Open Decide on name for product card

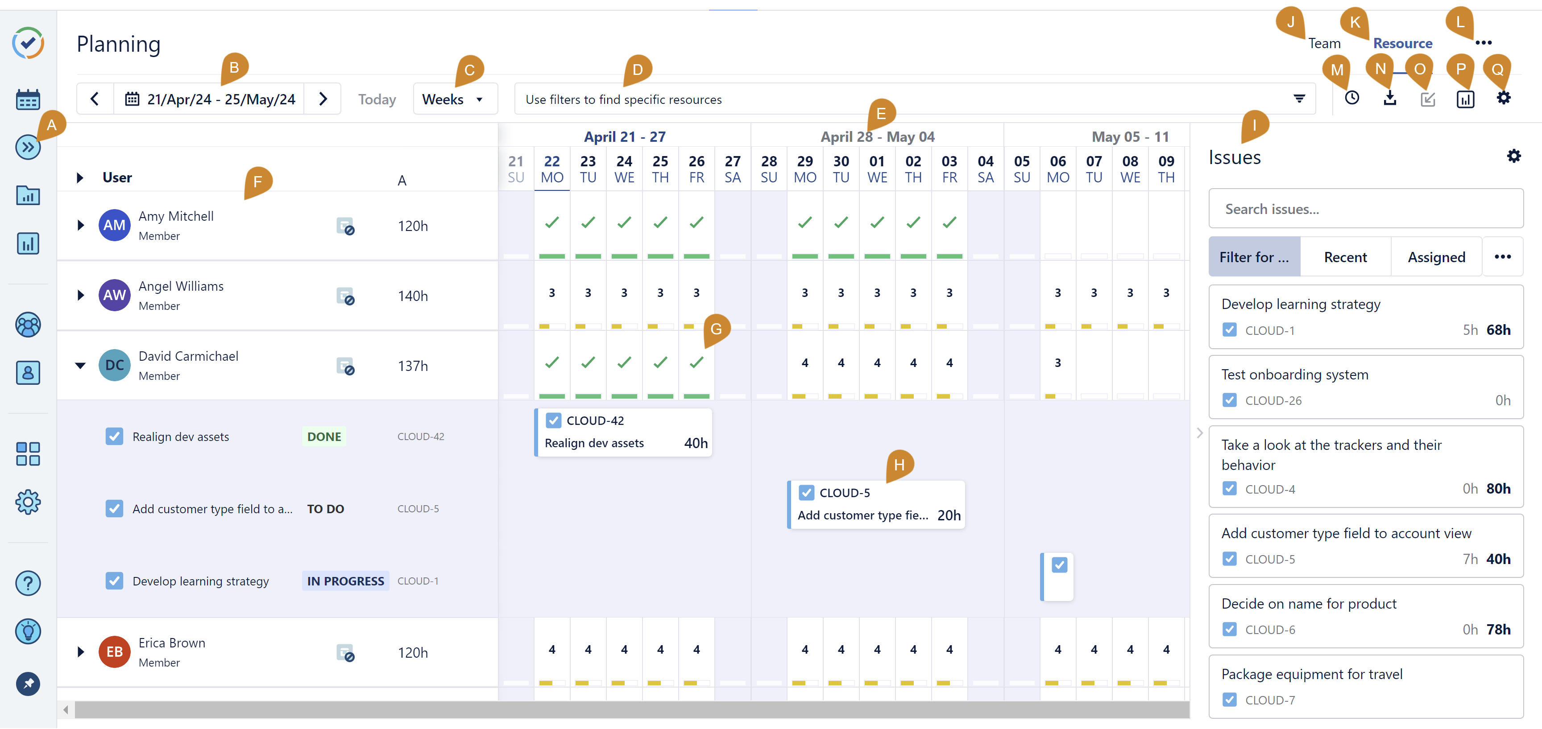1366,617
